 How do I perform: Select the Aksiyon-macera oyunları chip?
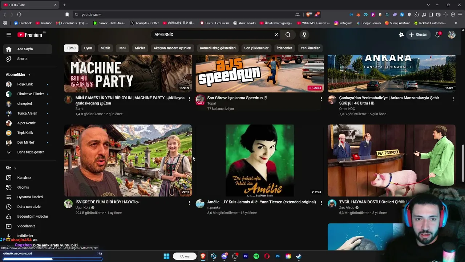point(172,48)
